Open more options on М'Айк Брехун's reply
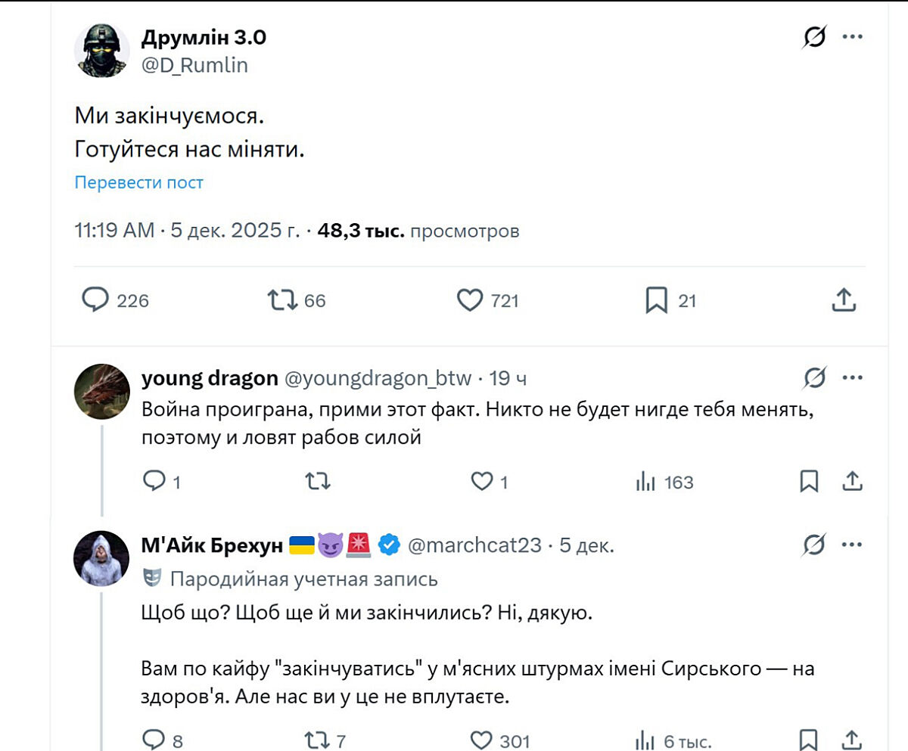Screen dimensions: 908x751 pos(853,545)
